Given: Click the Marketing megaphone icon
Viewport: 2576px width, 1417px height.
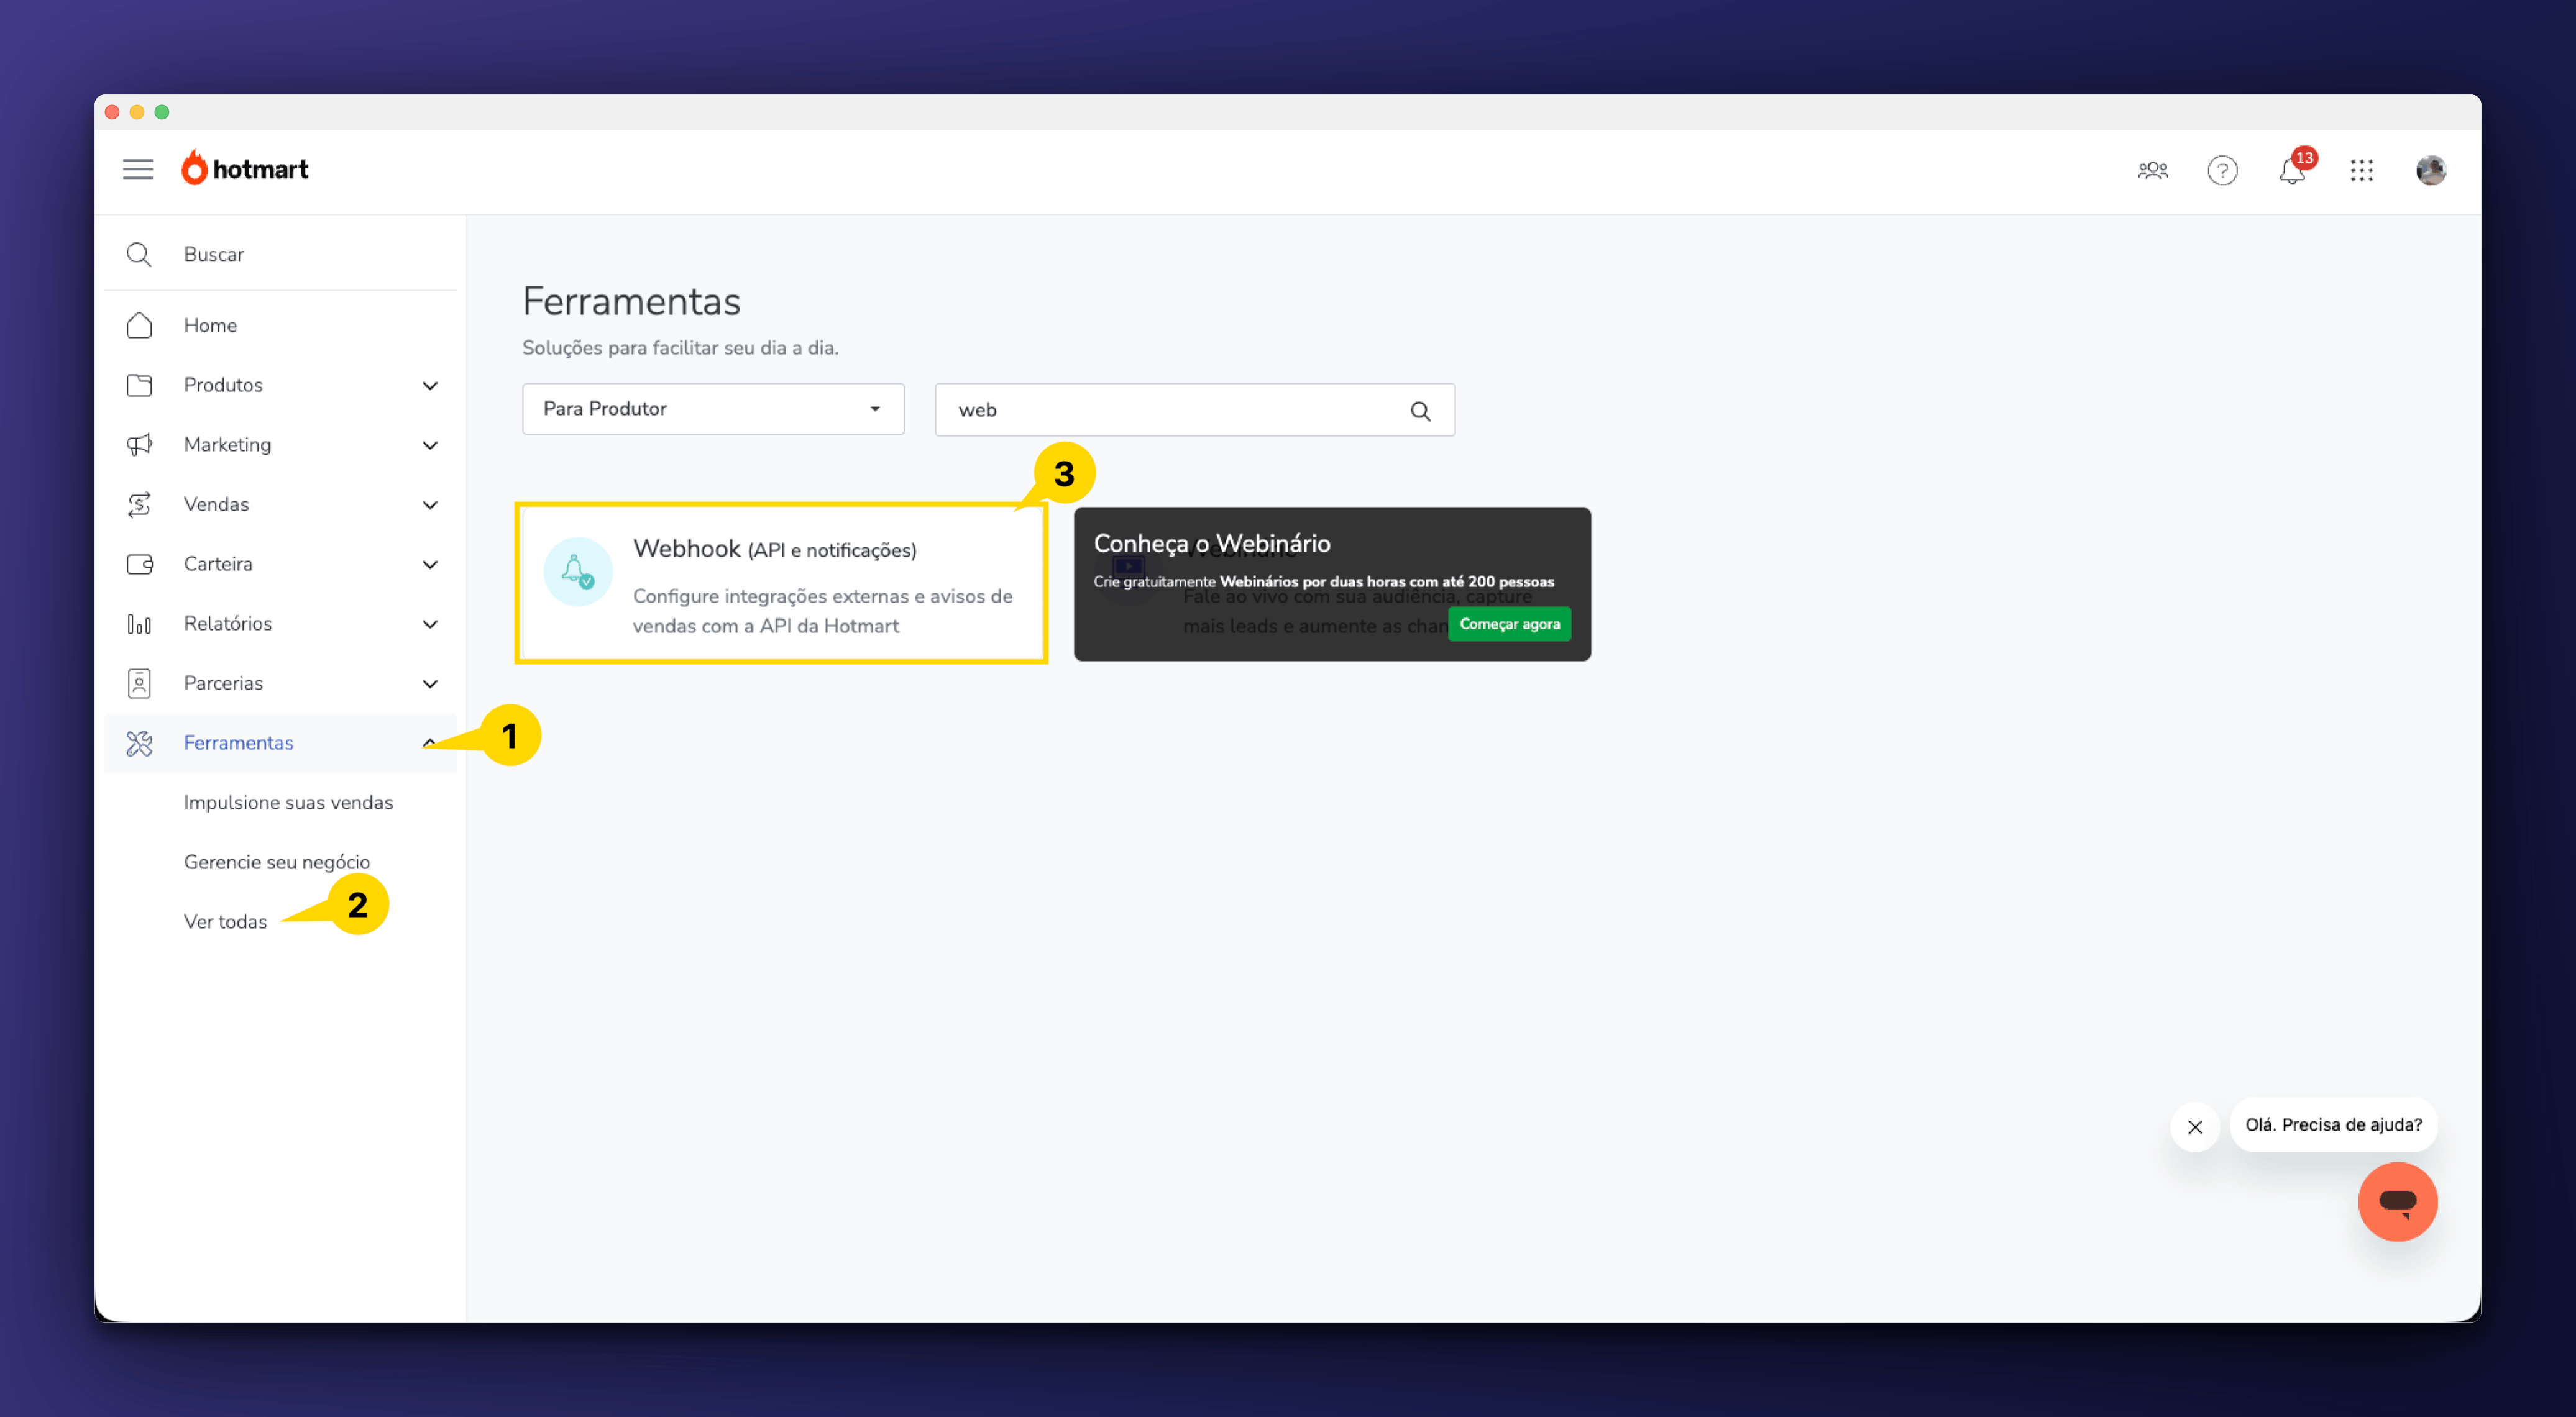Looking at the screenshot, I should (x=139, y=445).
